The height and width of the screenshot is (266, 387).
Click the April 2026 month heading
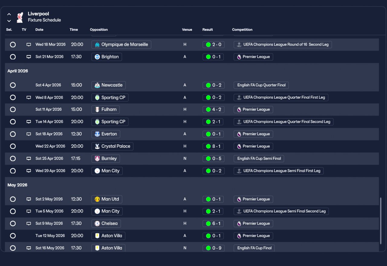[x=18, y=71]
